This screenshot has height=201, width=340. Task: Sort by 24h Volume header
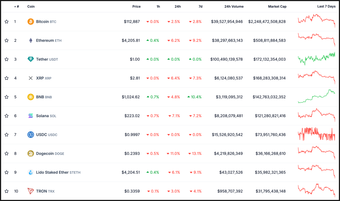click(x=234, y=6)
